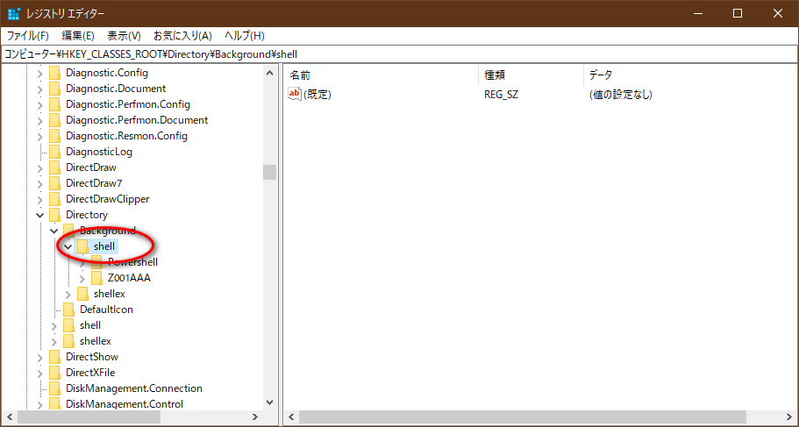799x427 pixels.
Task: Open the 編集(E) menu
Action: pyautogui.click(x=78, y=36)
